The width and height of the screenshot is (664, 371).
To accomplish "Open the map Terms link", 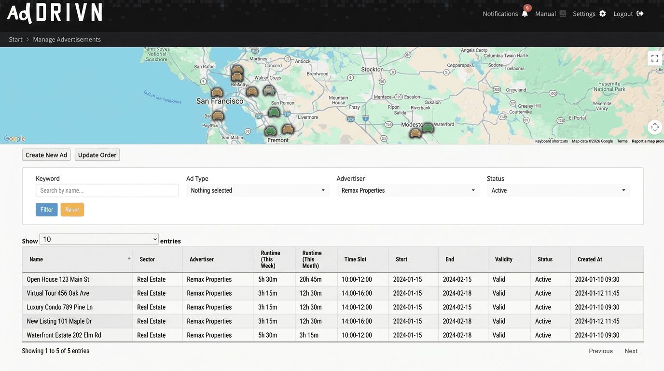I will click(x=622, y=141).
